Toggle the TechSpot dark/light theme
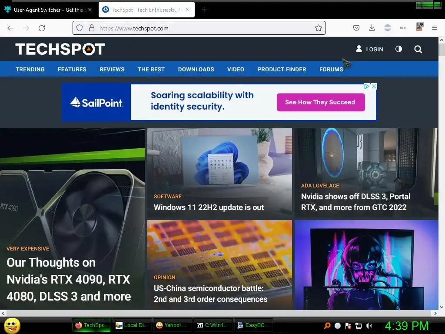The width and height of the screenshot is (445, 334). (399, 49)
